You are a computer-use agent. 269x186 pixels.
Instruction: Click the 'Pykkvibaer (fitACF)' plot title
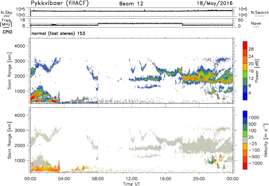60,3
